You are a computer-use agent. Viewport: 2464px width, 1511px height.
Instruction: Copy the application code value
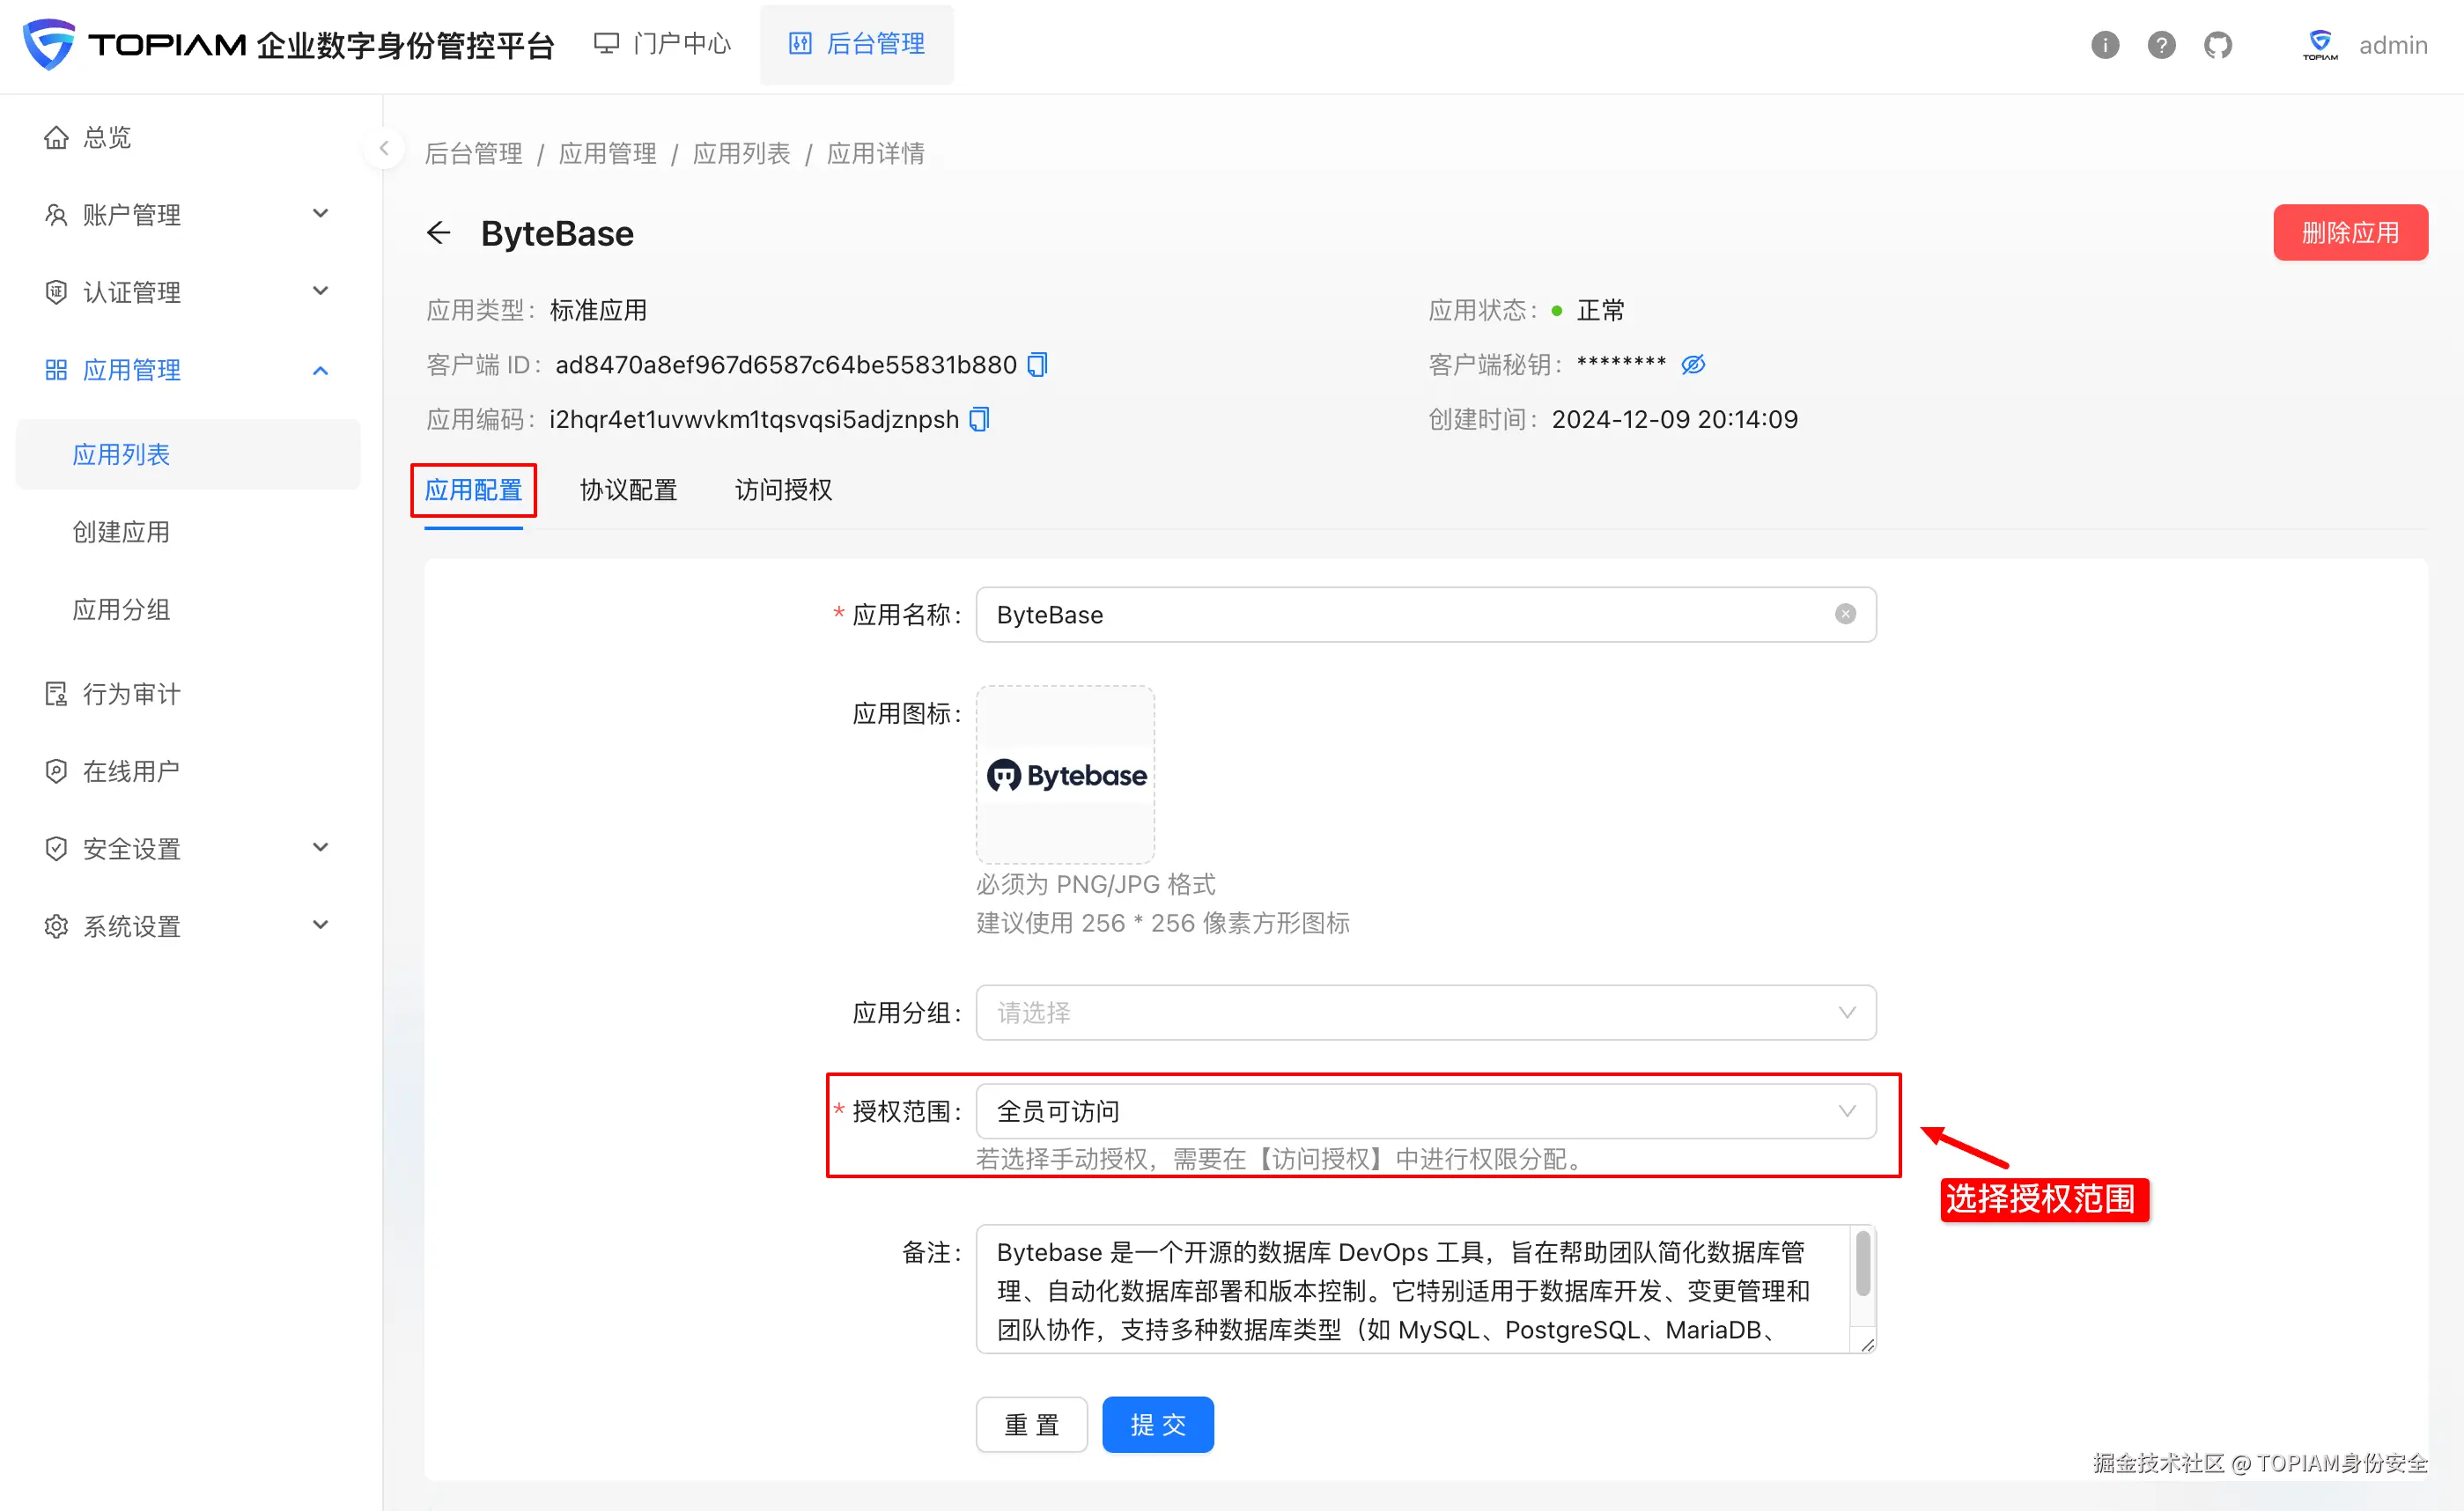[979, 419]
